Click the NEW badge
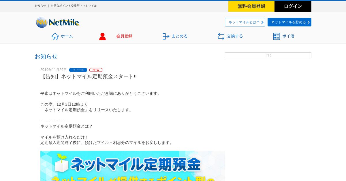This screenshot has height=181, width=346. coord(96,70)
